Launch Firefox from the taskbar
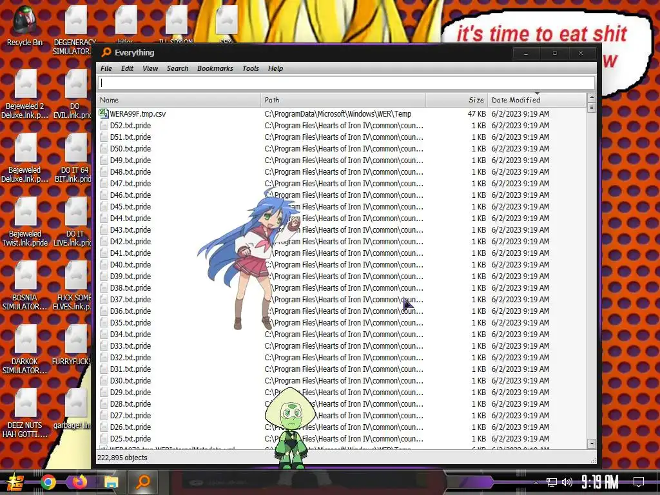Viewport: 660px width, 495px height. (x=79, y=482)
